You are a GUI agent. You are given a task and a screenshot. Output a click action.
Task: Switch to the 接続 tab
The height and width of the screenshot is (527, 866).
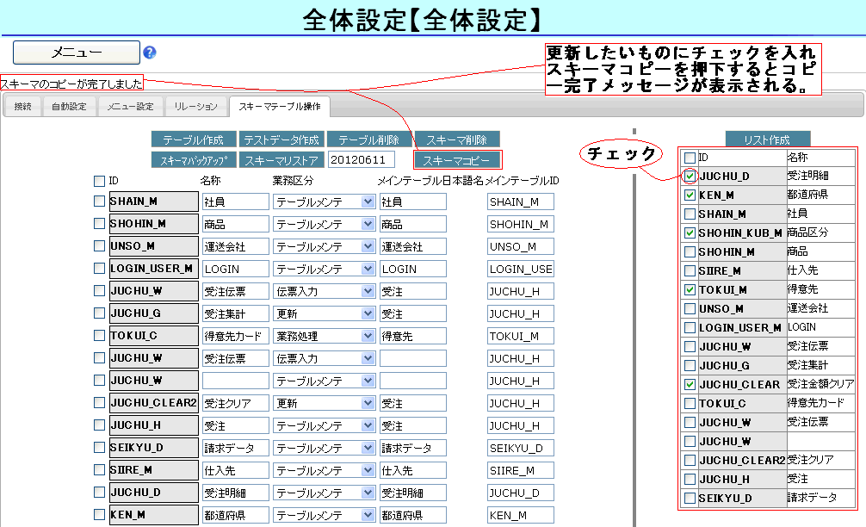pos(22,107)
